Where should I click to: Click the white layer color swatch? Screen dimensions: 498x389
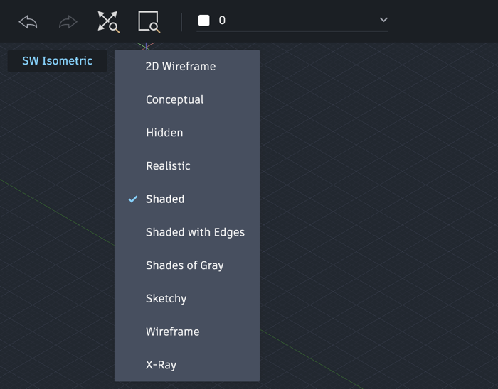[x=204, y=21]
